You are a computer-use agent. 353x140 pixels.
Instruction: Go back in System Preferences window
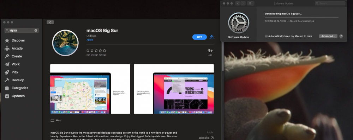(x=238, y=4)
